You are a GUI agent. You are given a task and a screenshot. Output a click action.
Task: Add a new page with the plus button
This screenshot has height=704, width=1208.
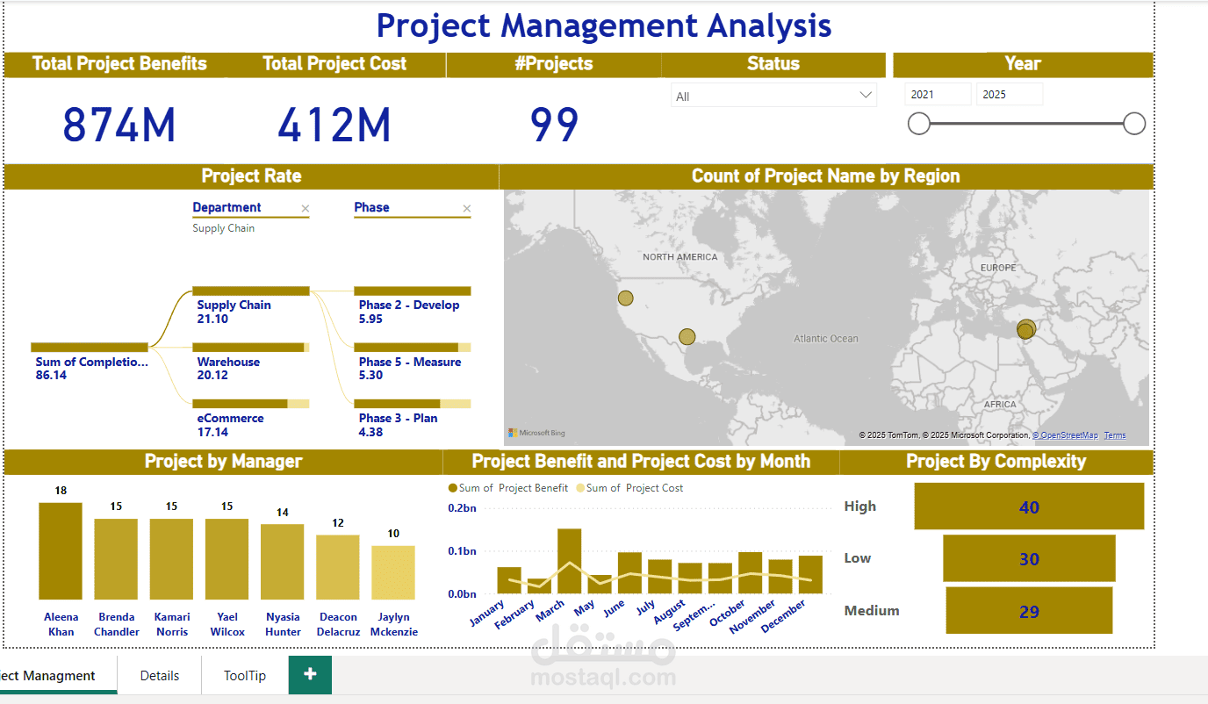(310, 674)
